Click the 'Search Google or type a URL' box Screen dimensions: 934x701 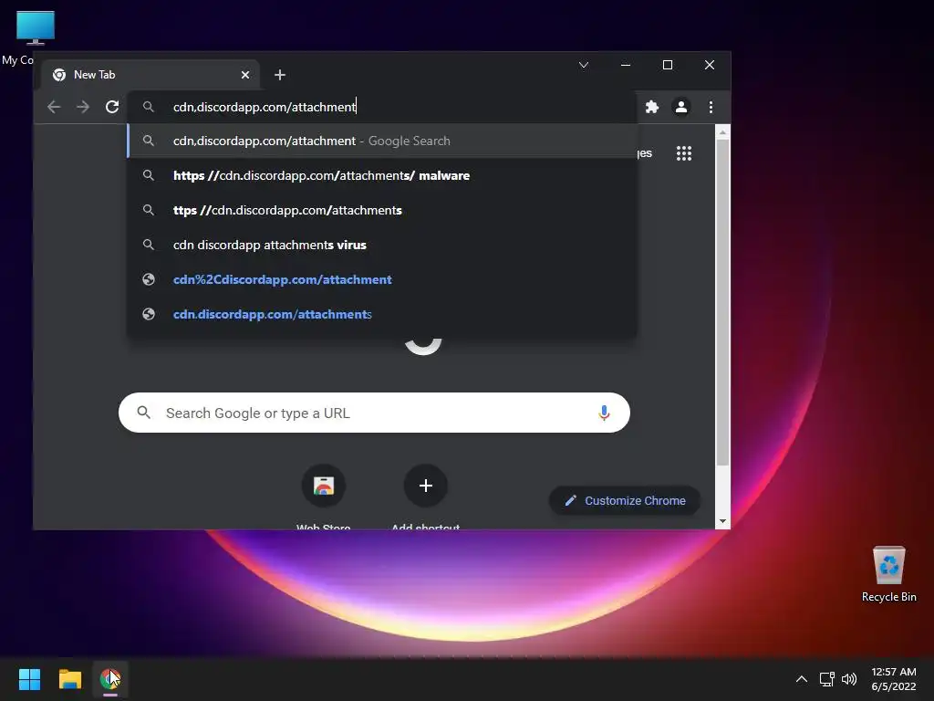click(x=374, y=413)
